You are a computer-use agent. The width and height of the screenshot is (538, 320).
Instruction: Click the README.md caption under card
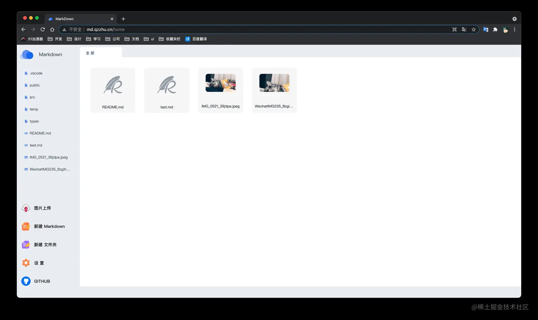tap(113, 107)
